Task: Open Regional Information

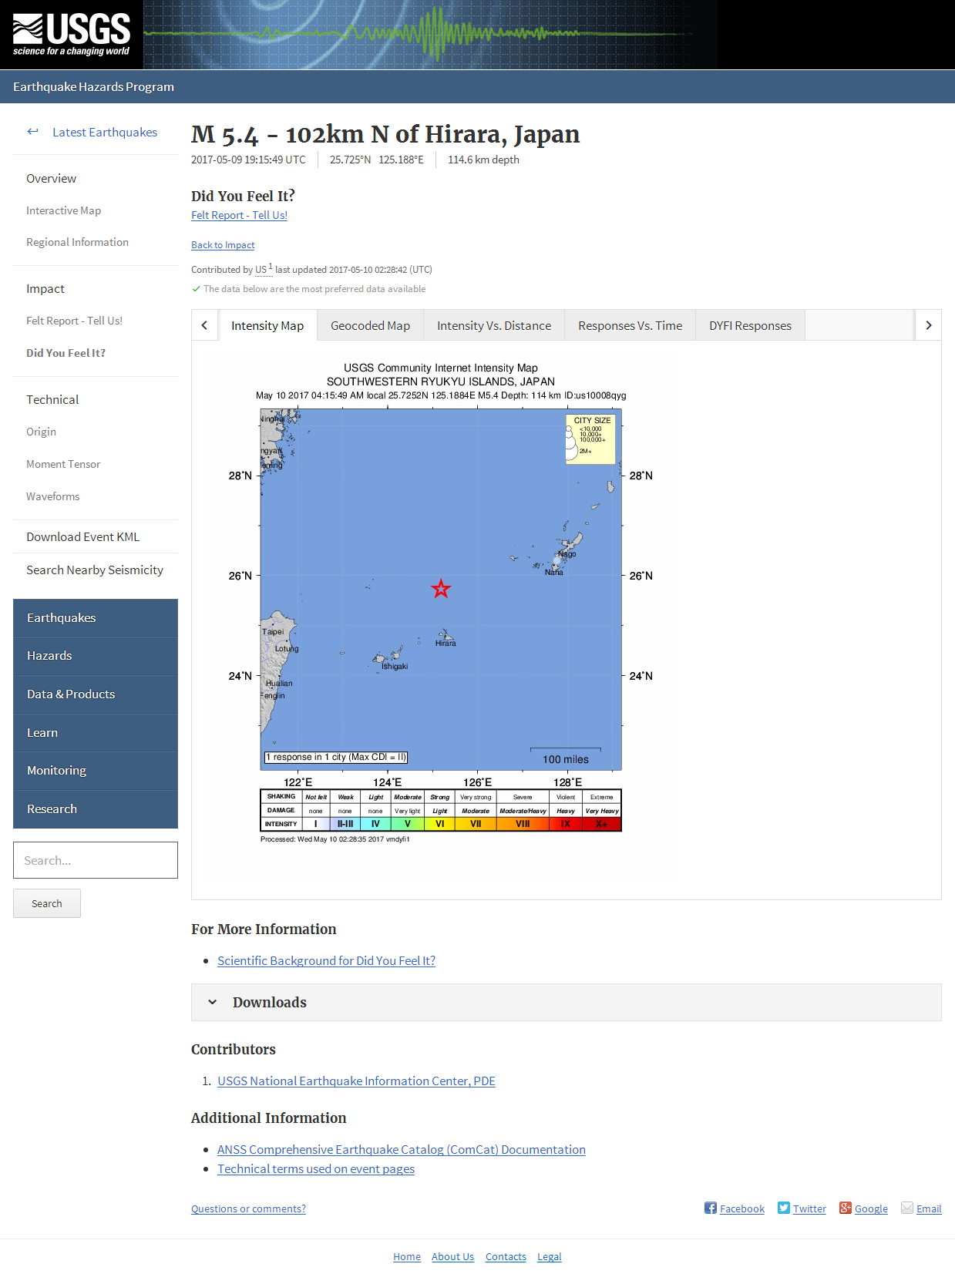Action: (x=78, y=242)
